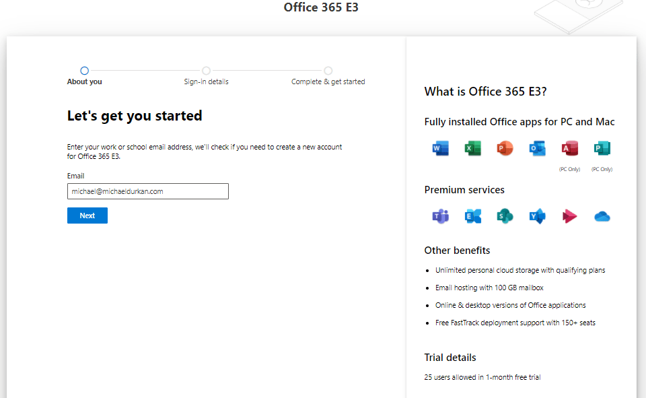
Task: Click the PowerPoint app icon
Action: click(505, 149)
